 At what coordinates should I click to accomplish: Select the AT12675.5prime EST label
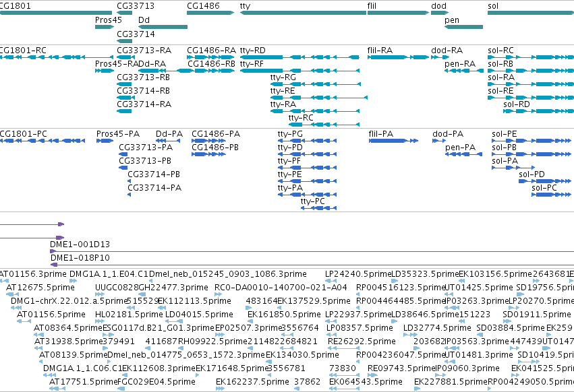tap(40, 288)
